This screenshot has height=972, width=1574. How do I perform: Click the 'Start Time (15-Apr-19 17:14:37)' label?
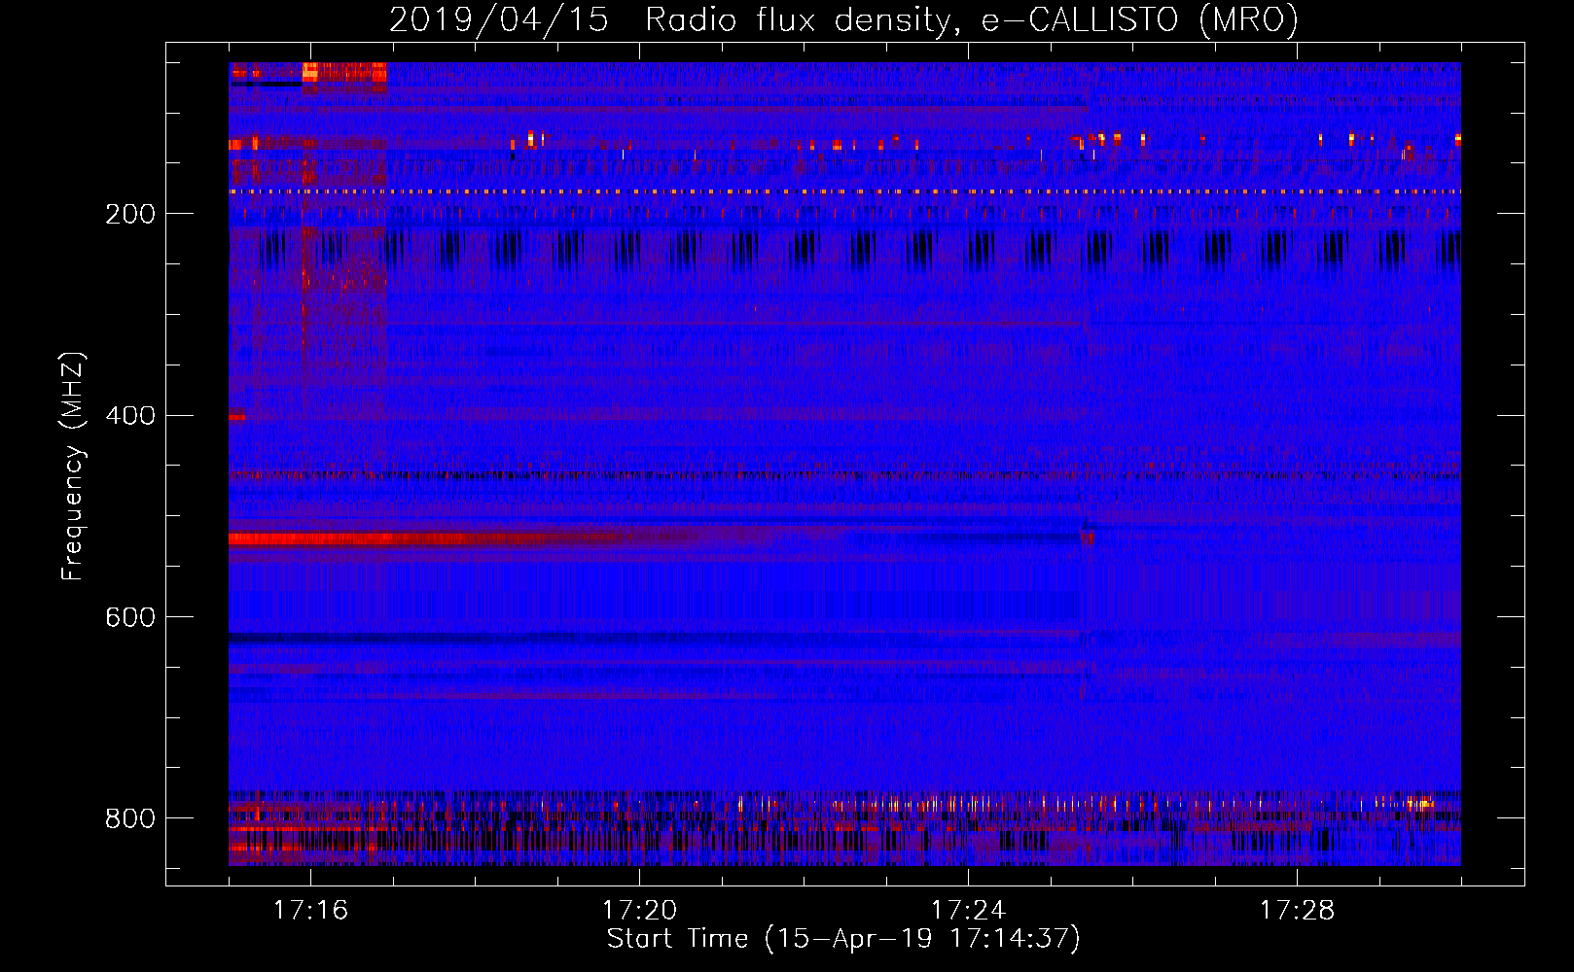tap(843, 939)
